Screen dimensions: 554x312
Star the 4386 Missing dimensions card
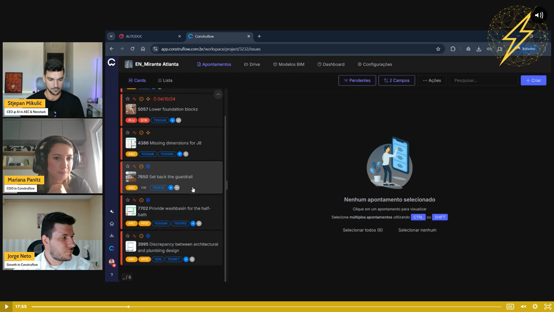click(128, 132)
